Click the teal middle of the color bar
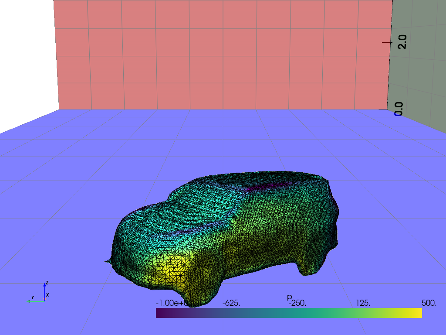 (x=289, y=313)
